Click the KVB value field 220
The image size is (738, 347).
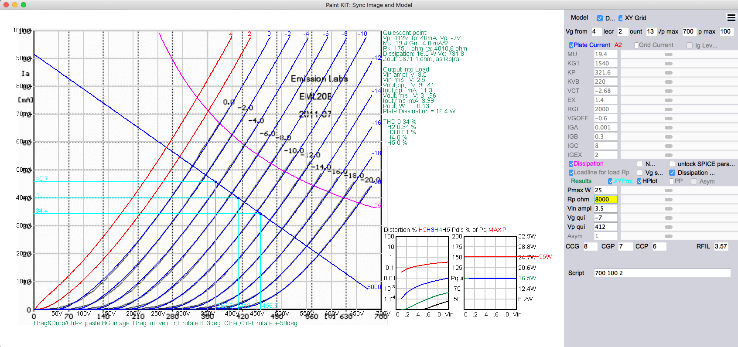[x=605, y=82]
